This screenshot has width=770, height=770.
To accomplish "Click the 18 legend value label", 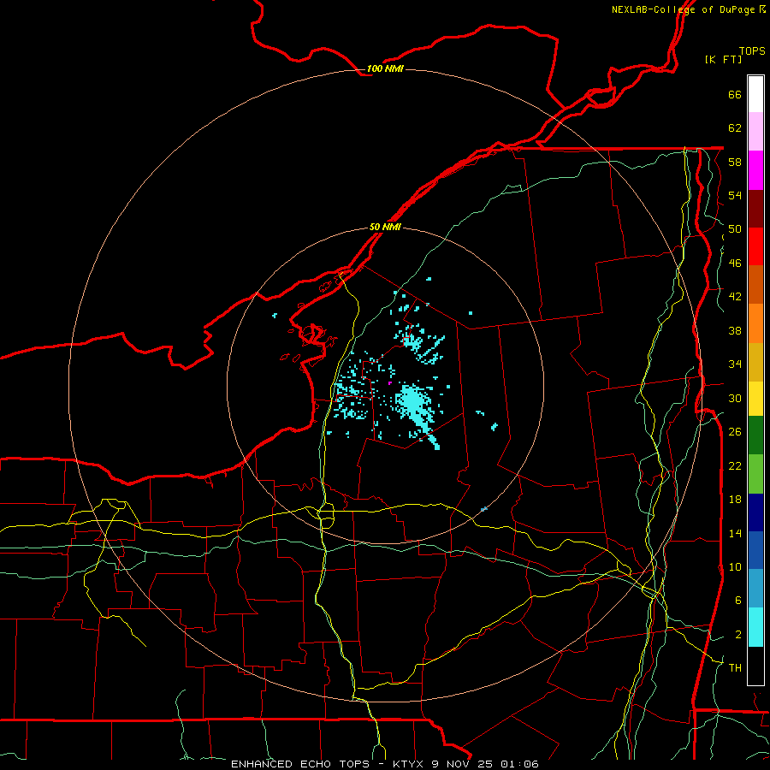I will [735, 500].
